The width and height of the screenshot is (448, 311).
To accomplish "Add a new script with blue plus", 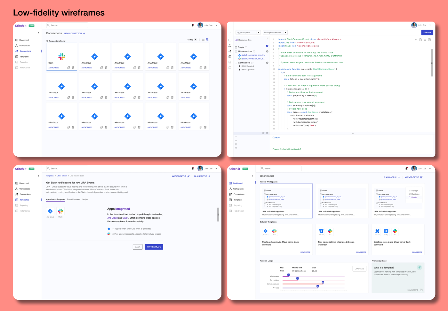I will [x=267, y=46].
